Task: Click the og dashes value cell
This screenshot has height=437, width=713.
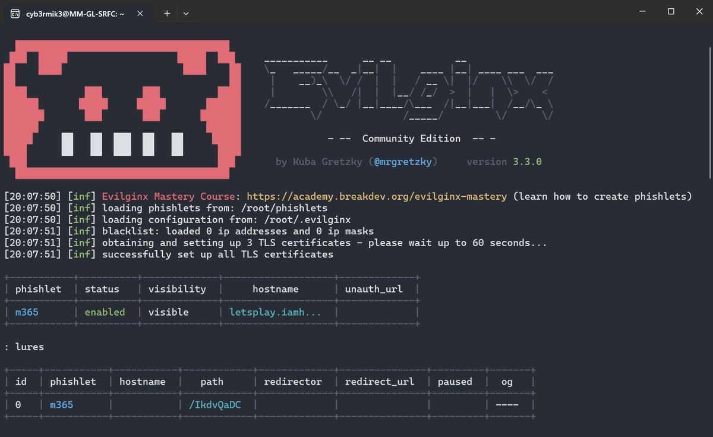Action: coord(507,405)
